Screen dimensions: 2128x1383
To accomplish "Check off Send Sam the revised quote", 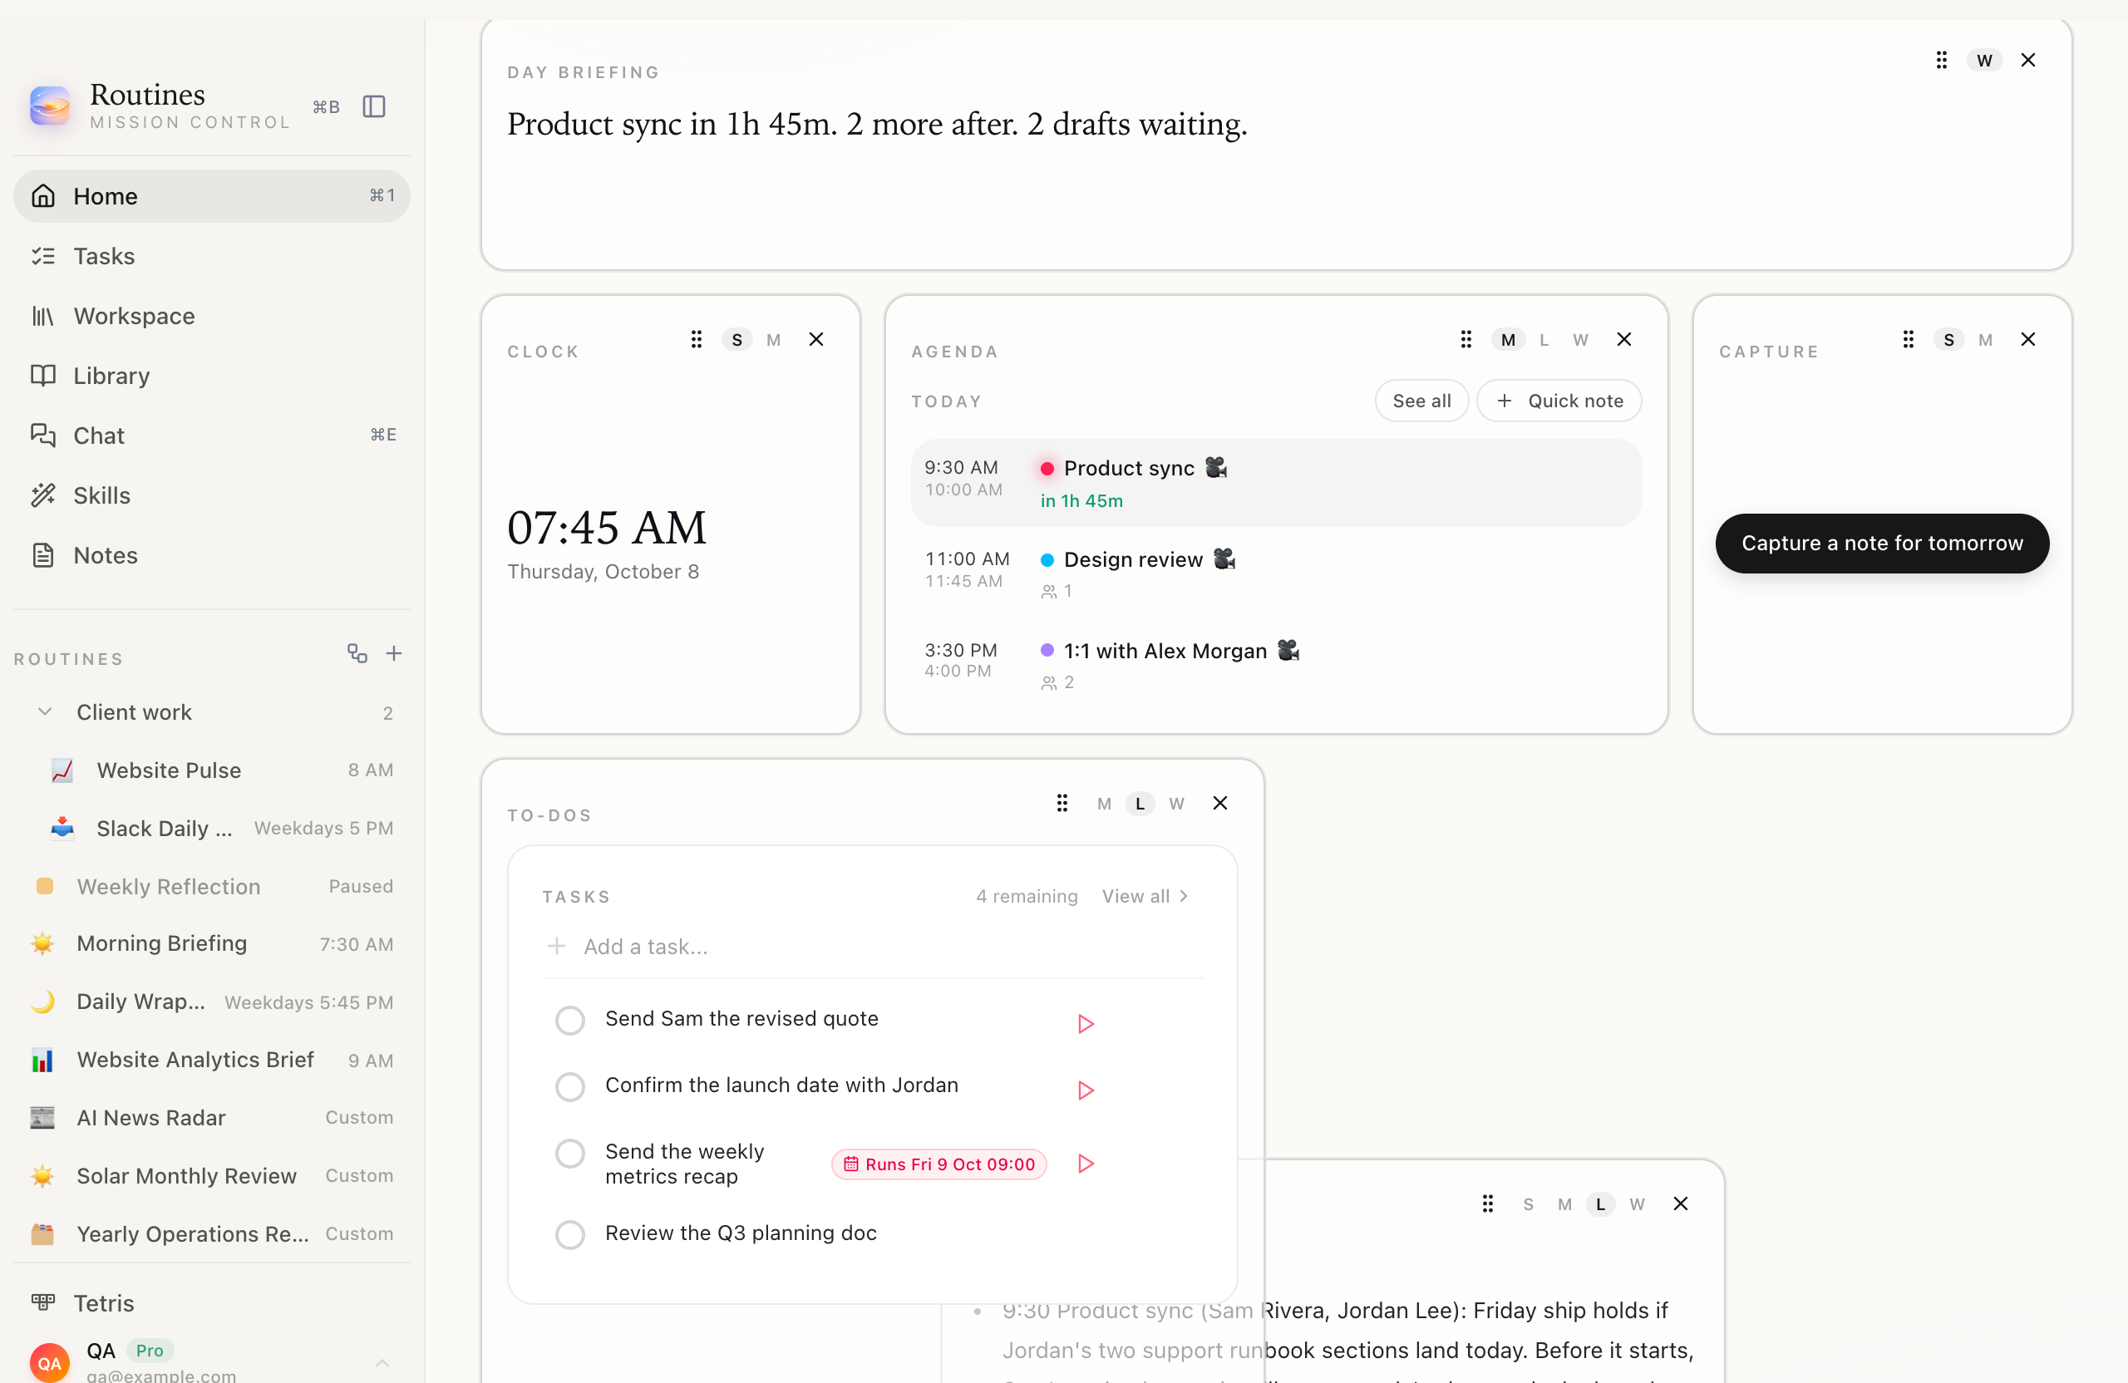I will (x=569, y=1020).
